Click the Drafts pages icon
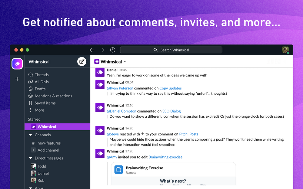Image resolution: width=303 pixels, height=189 pixels. tap(31, 89)
